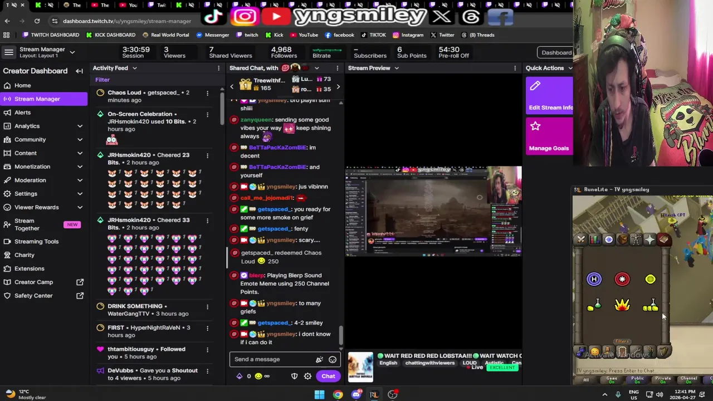Image resolution: width=713 pixels, height=401 pixels.
Task: Open Stream Preview panel options menu
Action: [515, 68]
